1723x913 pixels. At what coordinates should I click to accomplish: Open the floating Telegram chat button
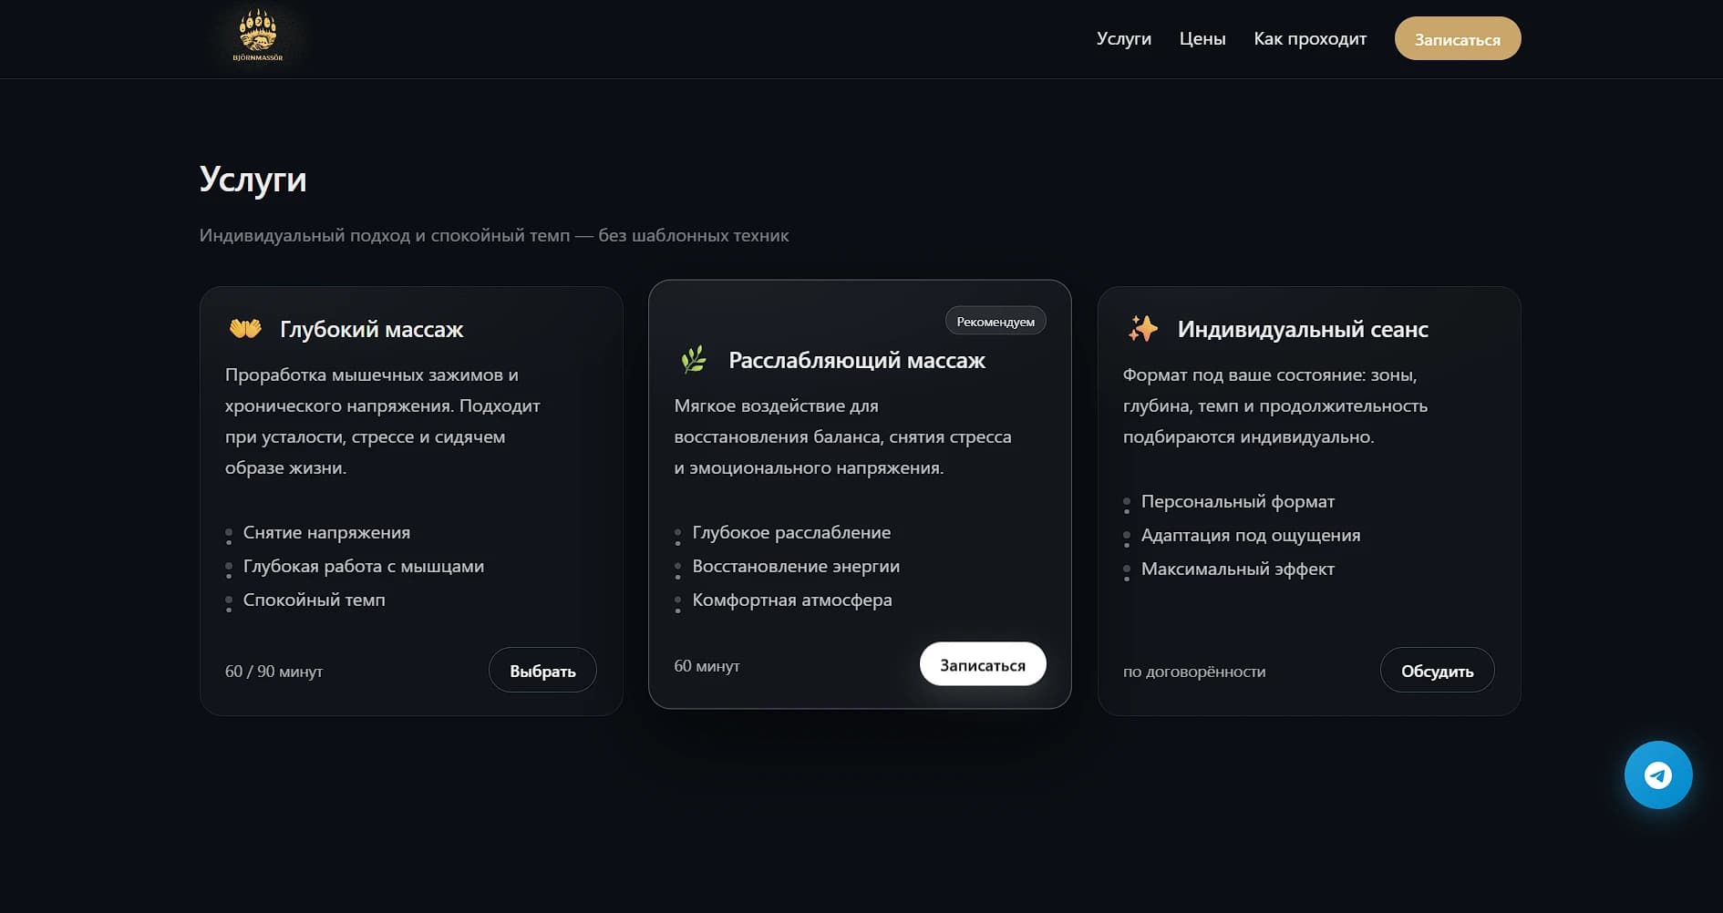pos(1658,775)
